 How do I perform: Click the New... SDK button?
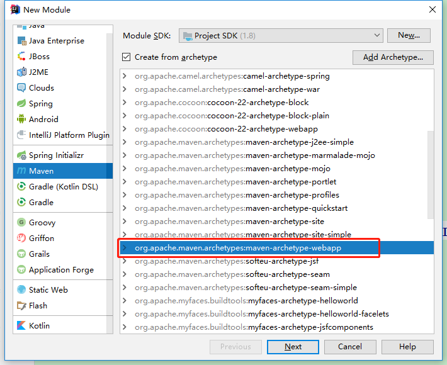tap(409, 35)
